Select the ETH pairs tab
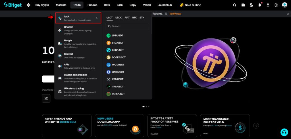291x139 pixels. tap(142, 18)
